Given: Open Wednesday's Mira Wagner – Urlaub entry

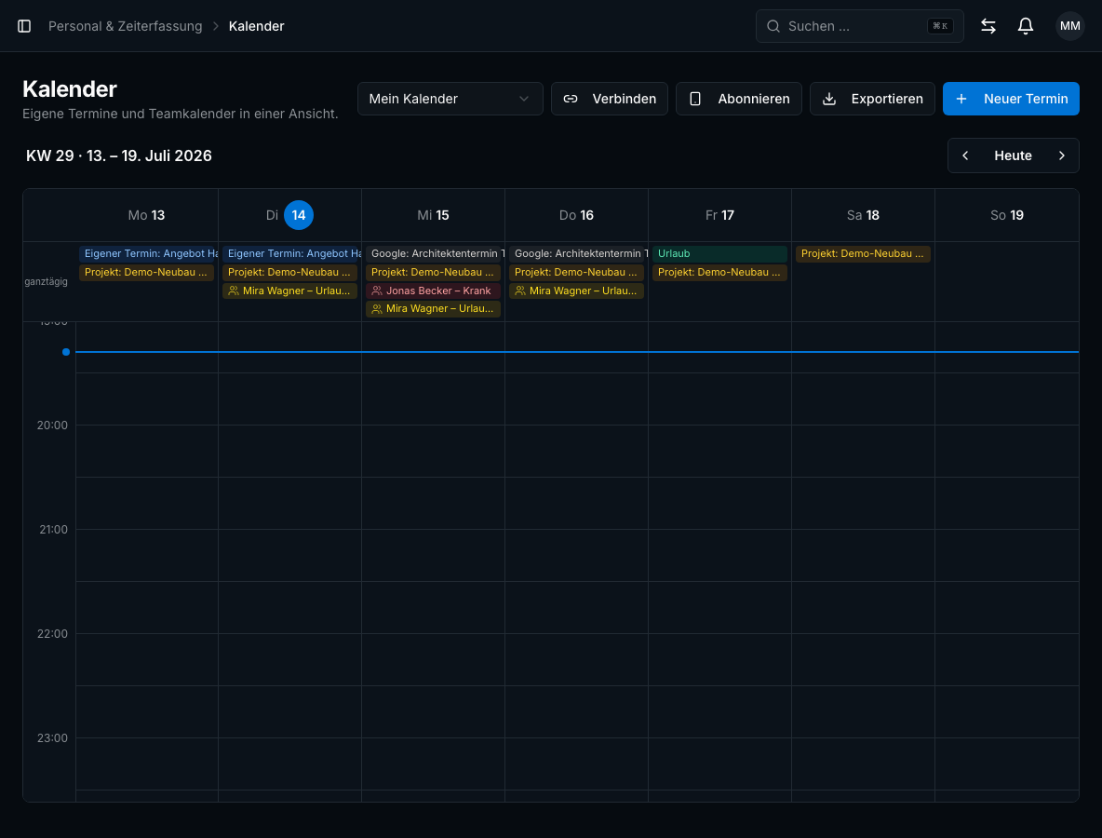Looking at the screenshot, I should (433, 308).
